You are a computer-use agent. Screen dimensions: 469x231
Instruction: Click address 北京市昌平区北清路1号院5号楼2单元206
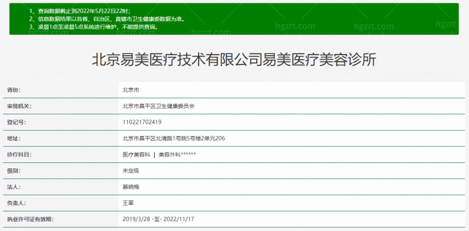174,138
